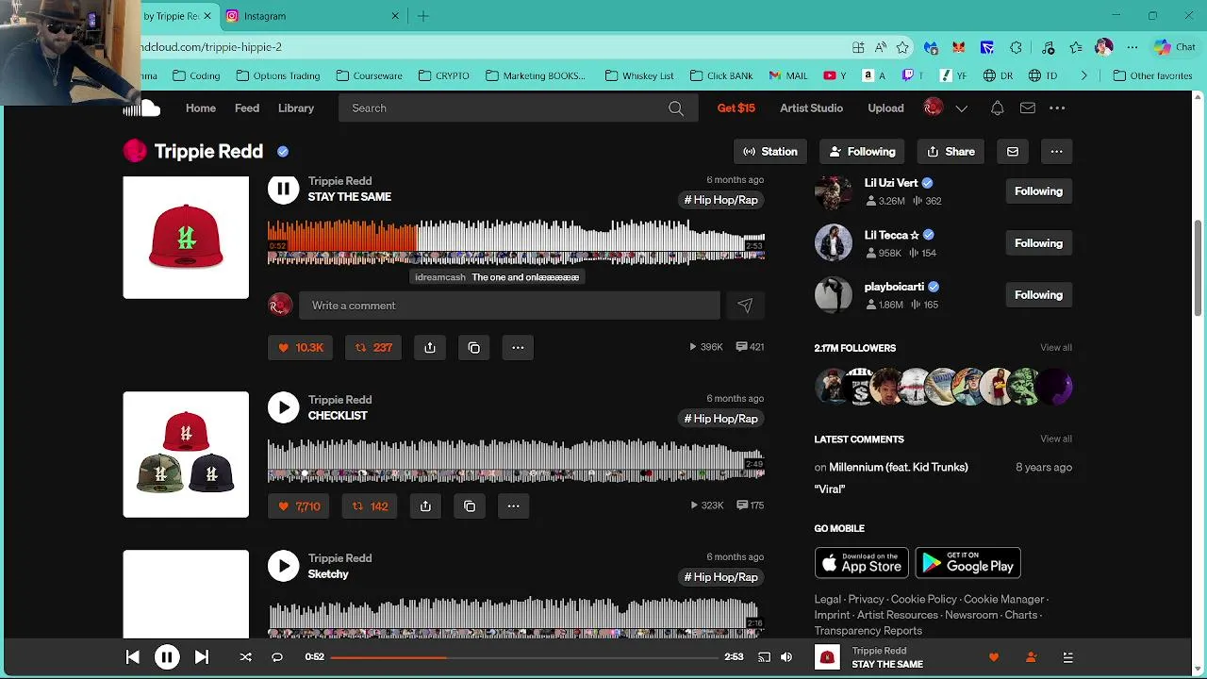The height and width of the screenshot is (679, 1207).
Task: Play the Sketchy track
Action: pos(283,566)
